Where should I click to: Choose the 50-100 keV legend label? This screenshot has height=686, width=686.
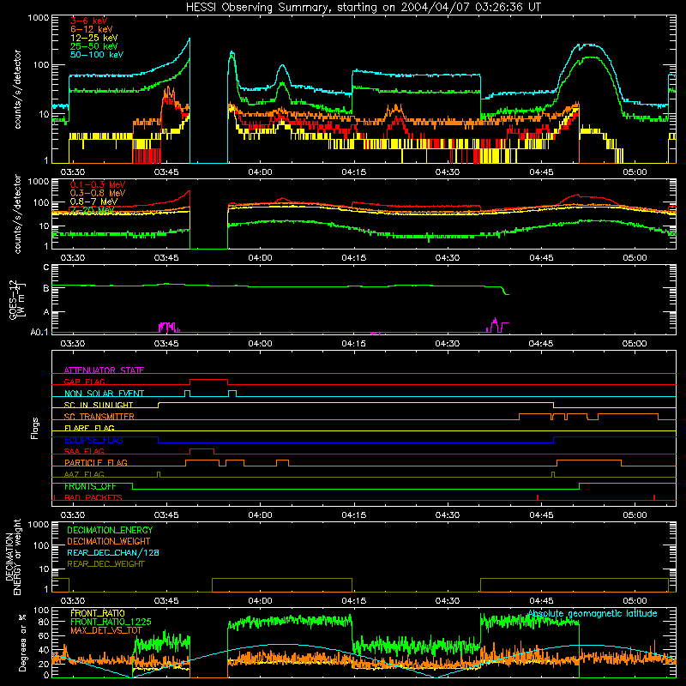[97, 55]
